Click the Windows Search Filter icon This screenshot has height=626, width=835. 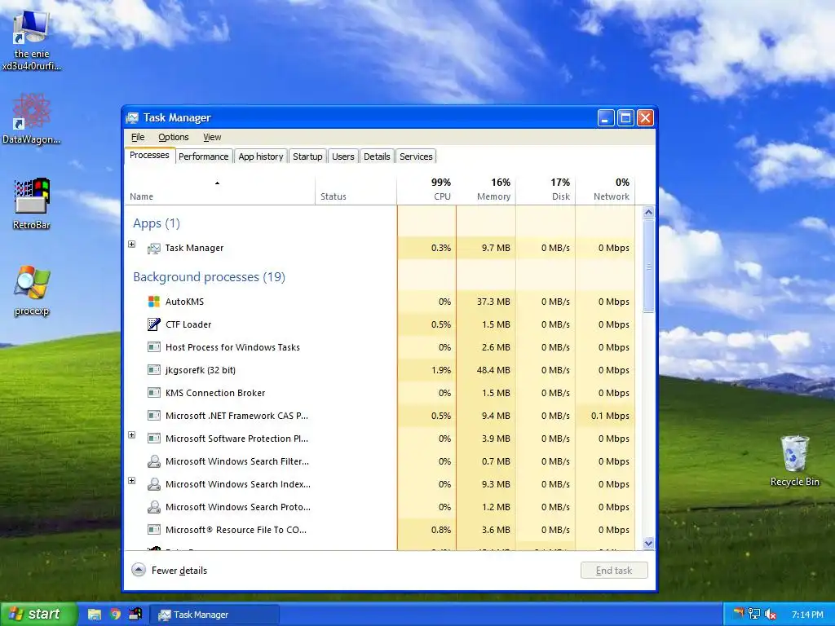pyautogui.click(x=154, y=461)
